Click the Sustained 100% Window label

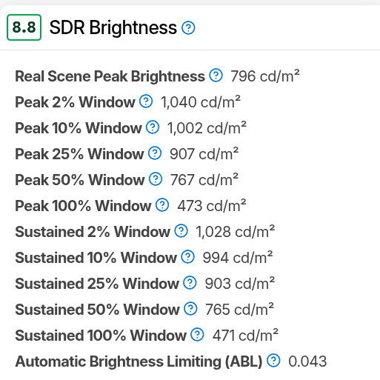click(101, 336)
